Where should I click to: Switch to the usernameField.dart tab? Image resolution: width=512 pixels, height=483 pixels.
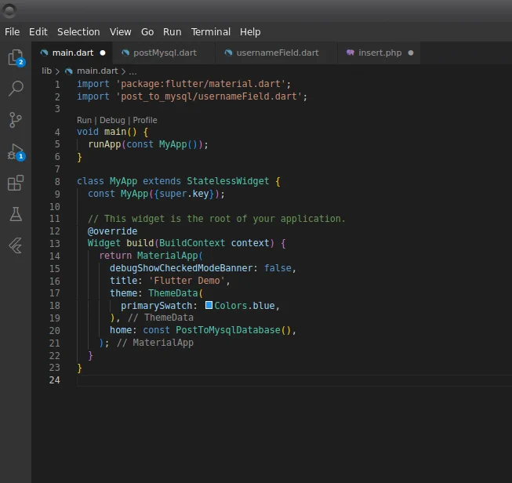click(x=277, y=53)
